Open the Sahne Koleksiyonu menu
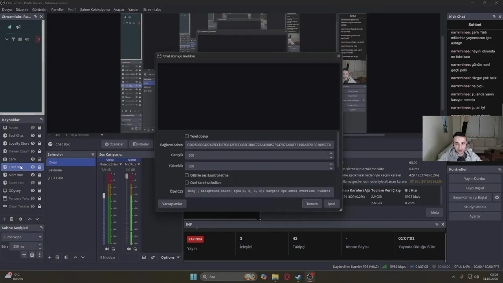The height and width of the screenshot is (283, 503). (95, 9)
